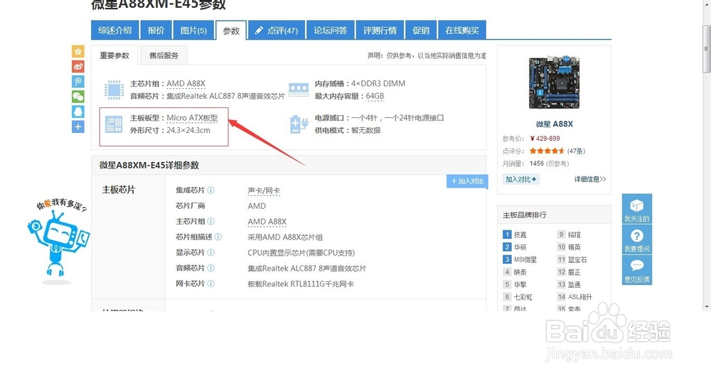Click AMD A88X link in detail table
This screenshot has height=378, width=711.
[267, 222]
